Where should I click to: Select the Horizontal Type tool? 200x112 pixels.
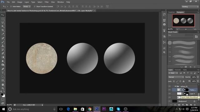click(x=3, y=73)
